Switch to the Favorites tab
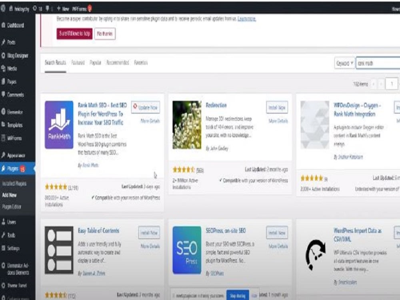Screen dimensions: 400x300 pyautogui.click(x=141, y=62)
